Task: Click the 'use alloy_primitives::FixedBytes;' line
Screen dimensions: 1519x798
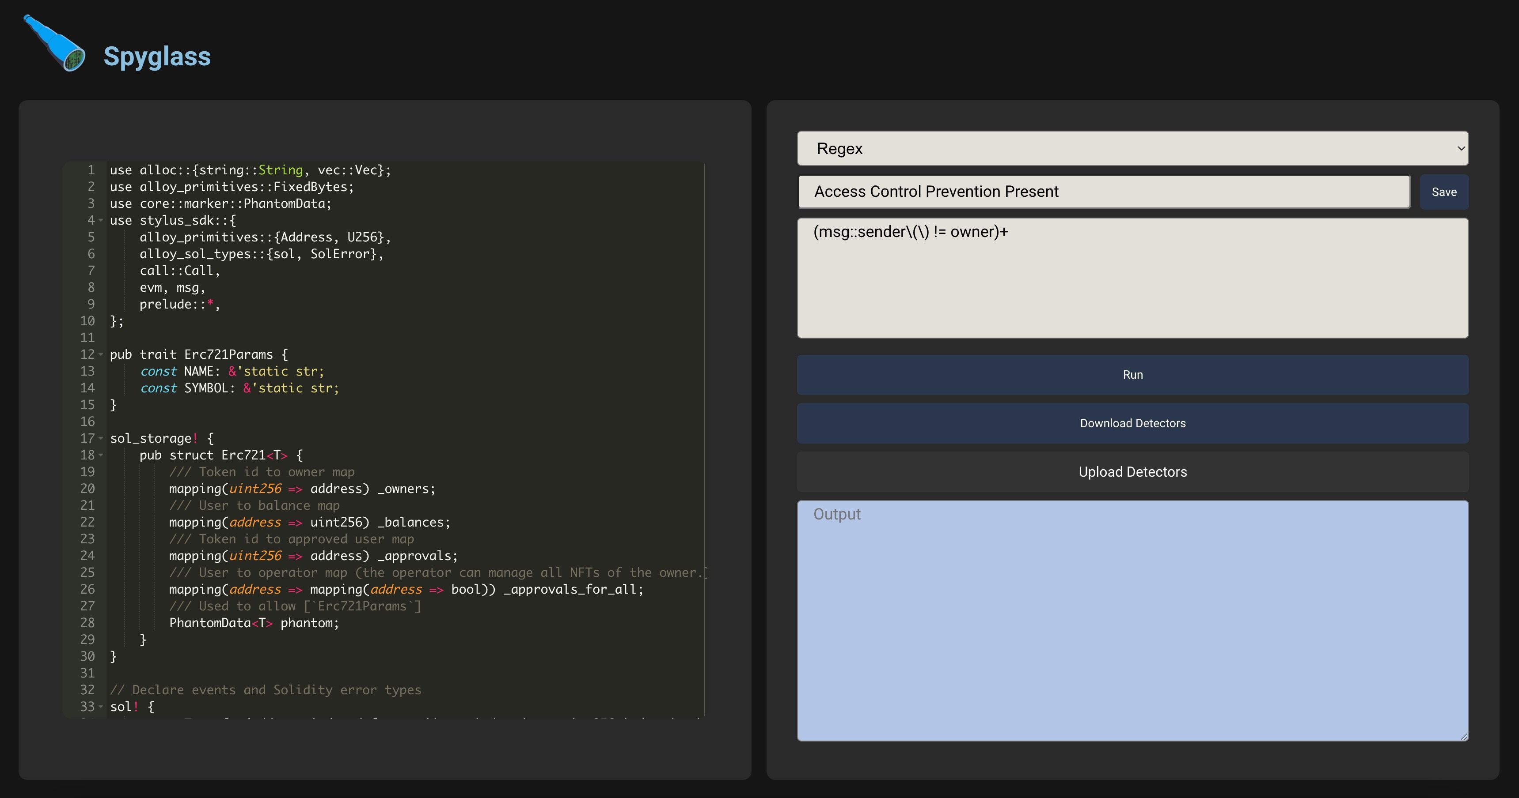Action: pos(232,187)
